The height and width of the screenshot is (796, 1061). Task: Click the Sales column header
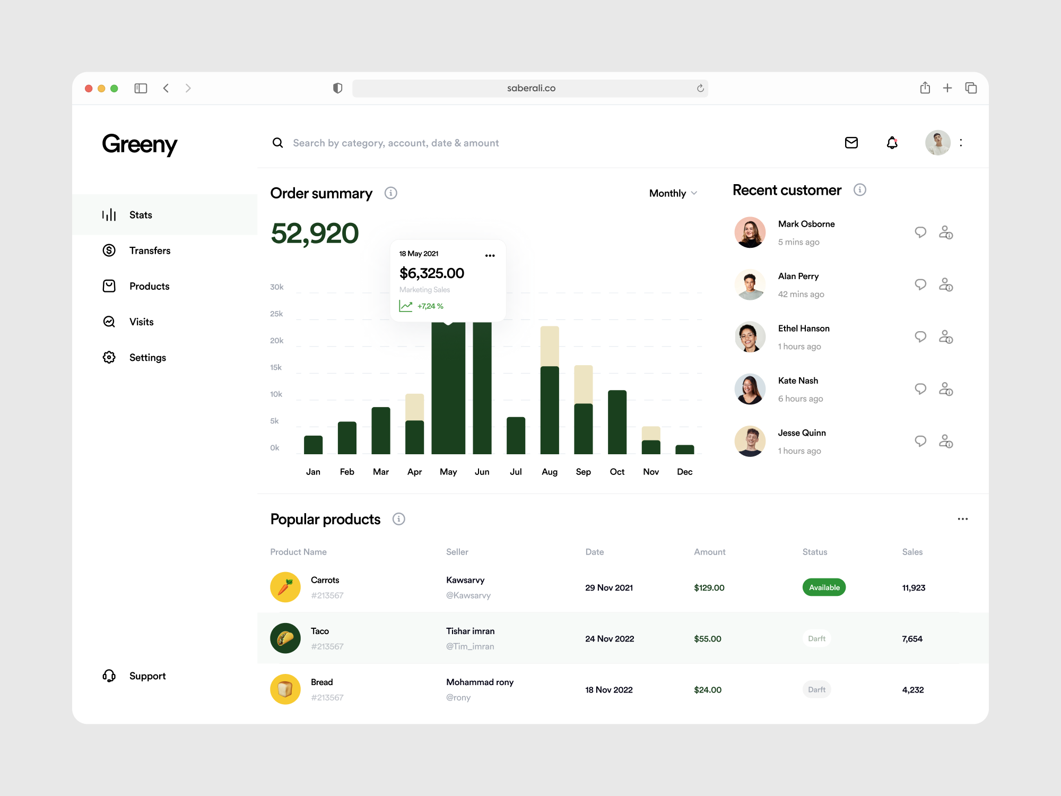(912, 552)
